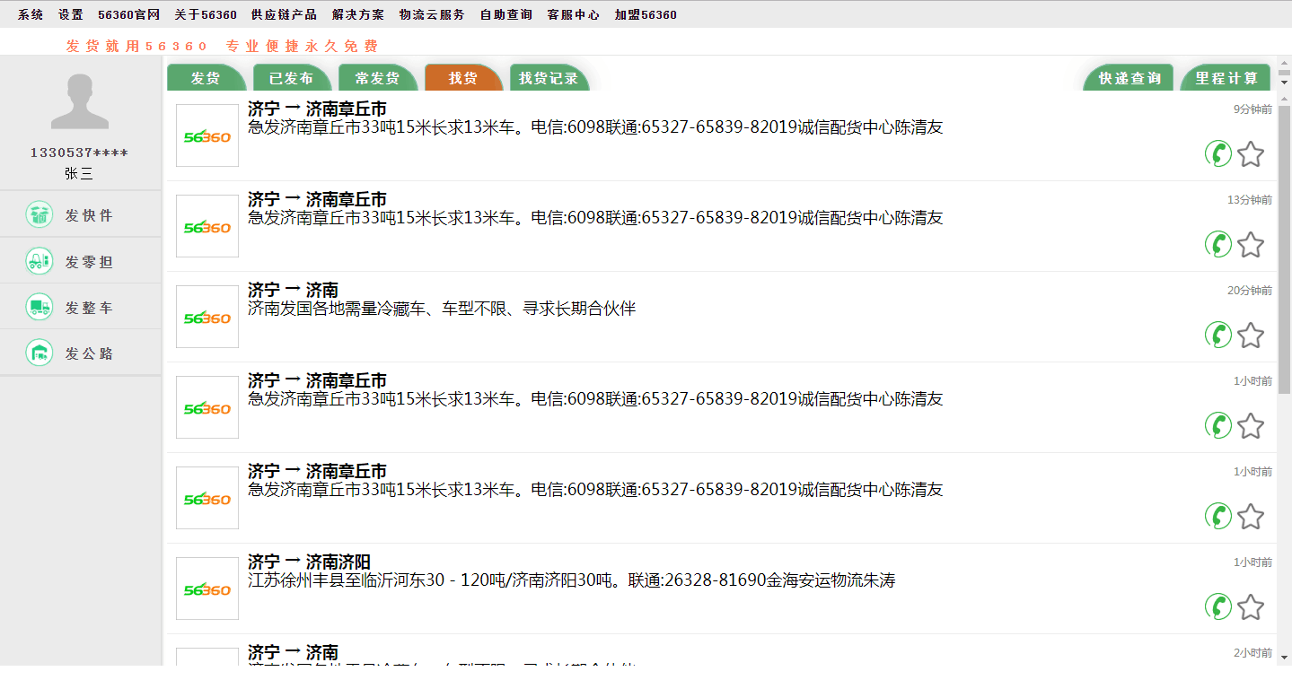Call the shipper posted 13分钟前
Screen dimensions: 1292x680
point(1218,245)
